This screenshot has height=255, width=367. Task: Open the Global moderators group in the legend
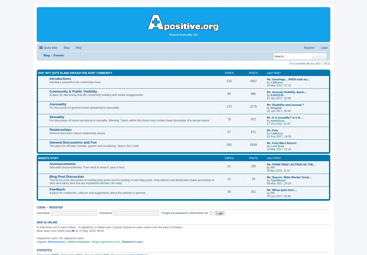78,242
